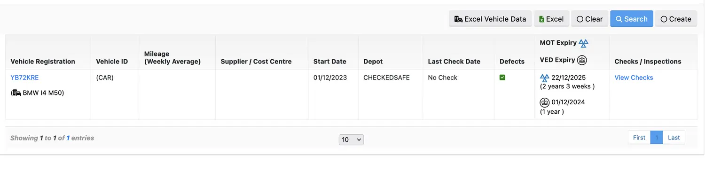The image size is (705, 171).
Task: Select page 1 in pagination
Action: click(657, 138)
